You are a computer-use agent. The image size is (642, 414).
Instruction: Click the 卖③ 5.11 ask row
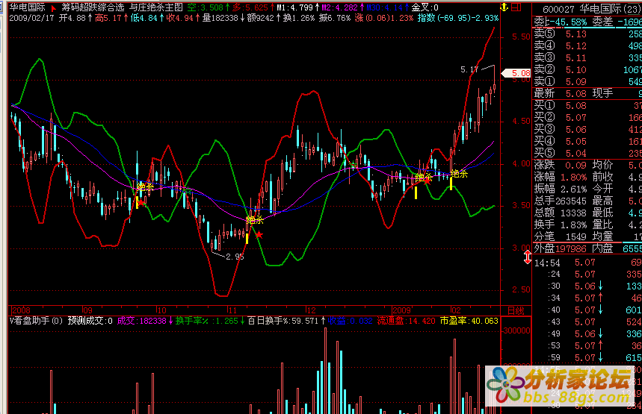[587, 57]
